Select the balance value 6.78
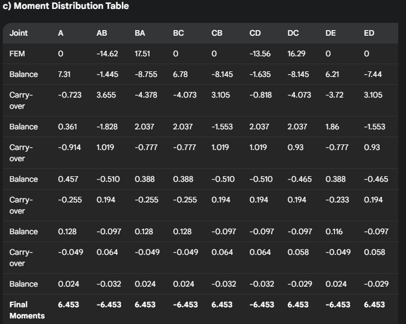This screenshot has height=324, width=406. [180, 74]
